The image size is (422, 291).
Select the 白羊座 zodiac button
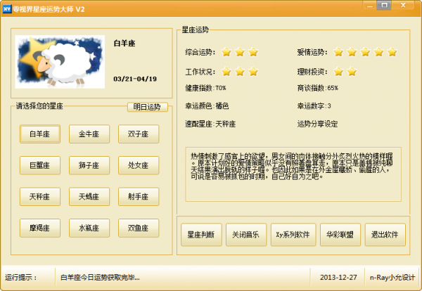pyautogui.click(x=40, y=134)
